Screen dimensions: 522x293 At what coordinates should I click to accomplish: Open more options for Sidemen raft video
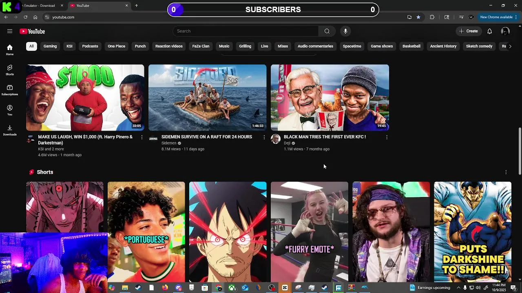point(264,138)
